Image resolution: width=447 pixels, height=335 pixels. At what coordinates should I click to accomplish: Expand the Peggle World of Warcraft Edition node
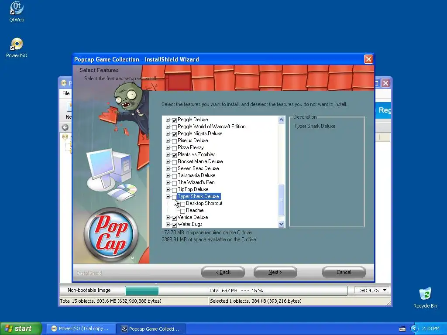(168, 127)
